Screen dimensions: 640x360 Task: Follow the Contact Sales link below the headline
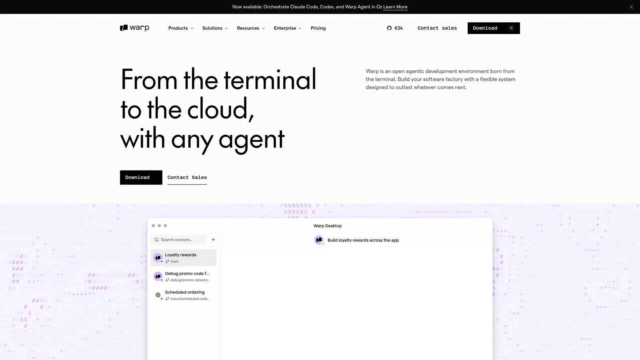[187, 178]
